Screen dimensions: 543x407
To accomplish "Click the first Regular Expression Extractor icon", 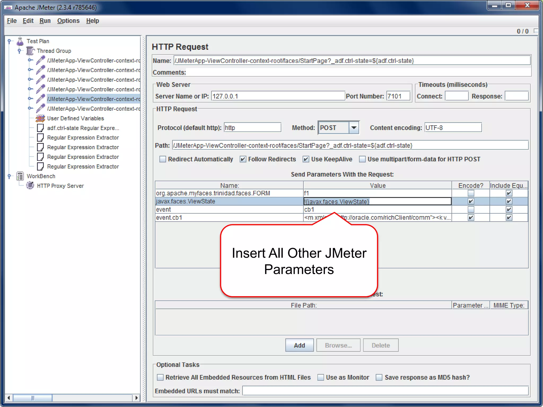I will point(40,138).
